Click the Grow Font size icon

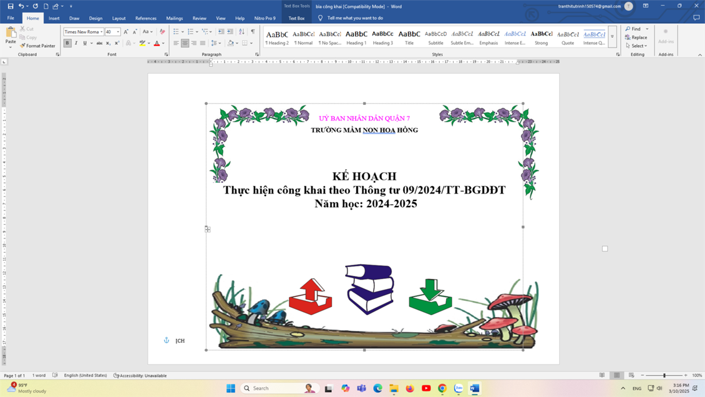click(x=126, y=32)
